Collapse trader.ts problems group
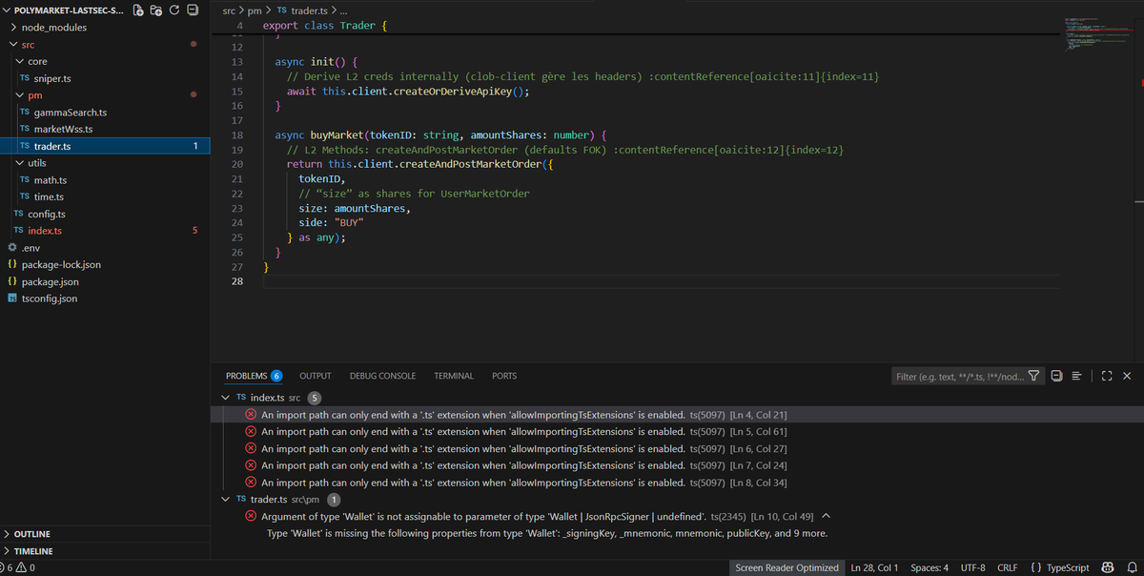Screen dimensions: 1144x576 click(225, 499)
